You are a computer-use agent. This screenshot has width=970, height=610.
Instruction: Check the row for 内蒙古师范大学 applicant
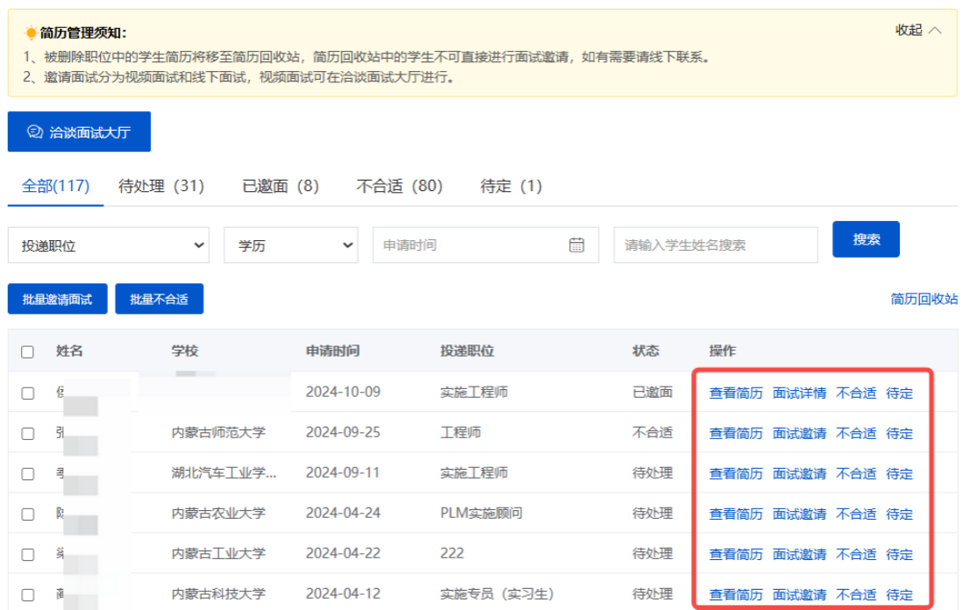(28, 433)
